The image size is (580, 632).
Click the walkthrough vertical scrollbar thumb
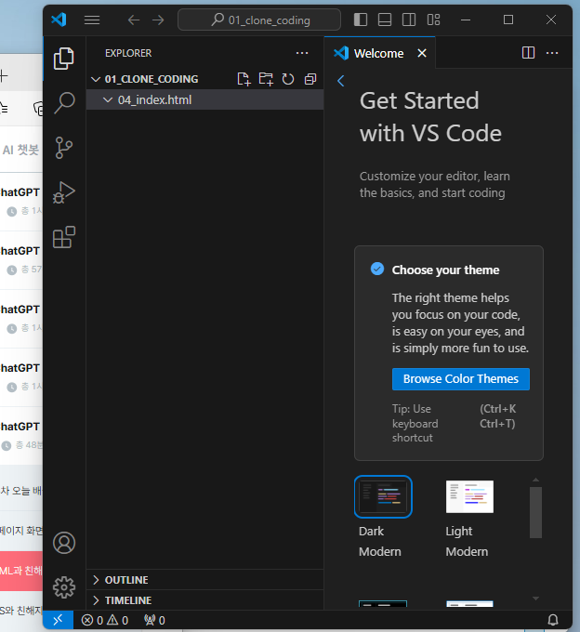point(535,512)
